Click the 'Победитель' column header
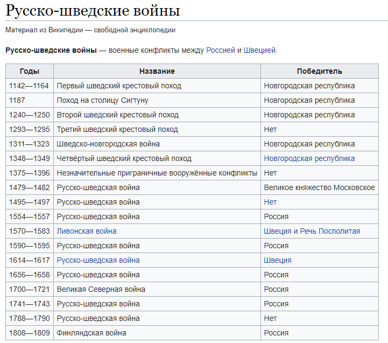 point(319,71)
